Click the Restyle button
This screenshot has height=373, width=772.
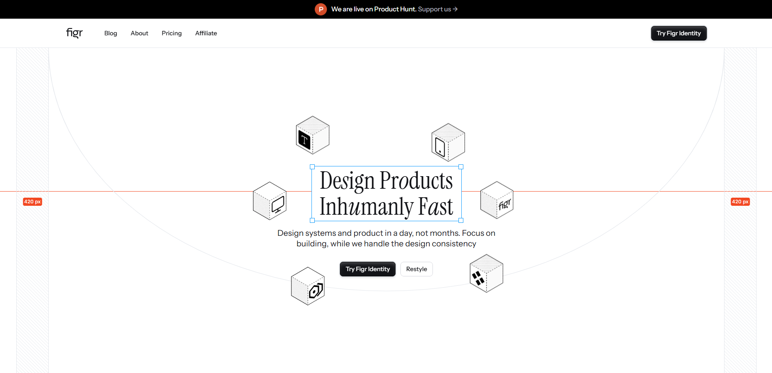pyautogui.click(x=416, y=269)
